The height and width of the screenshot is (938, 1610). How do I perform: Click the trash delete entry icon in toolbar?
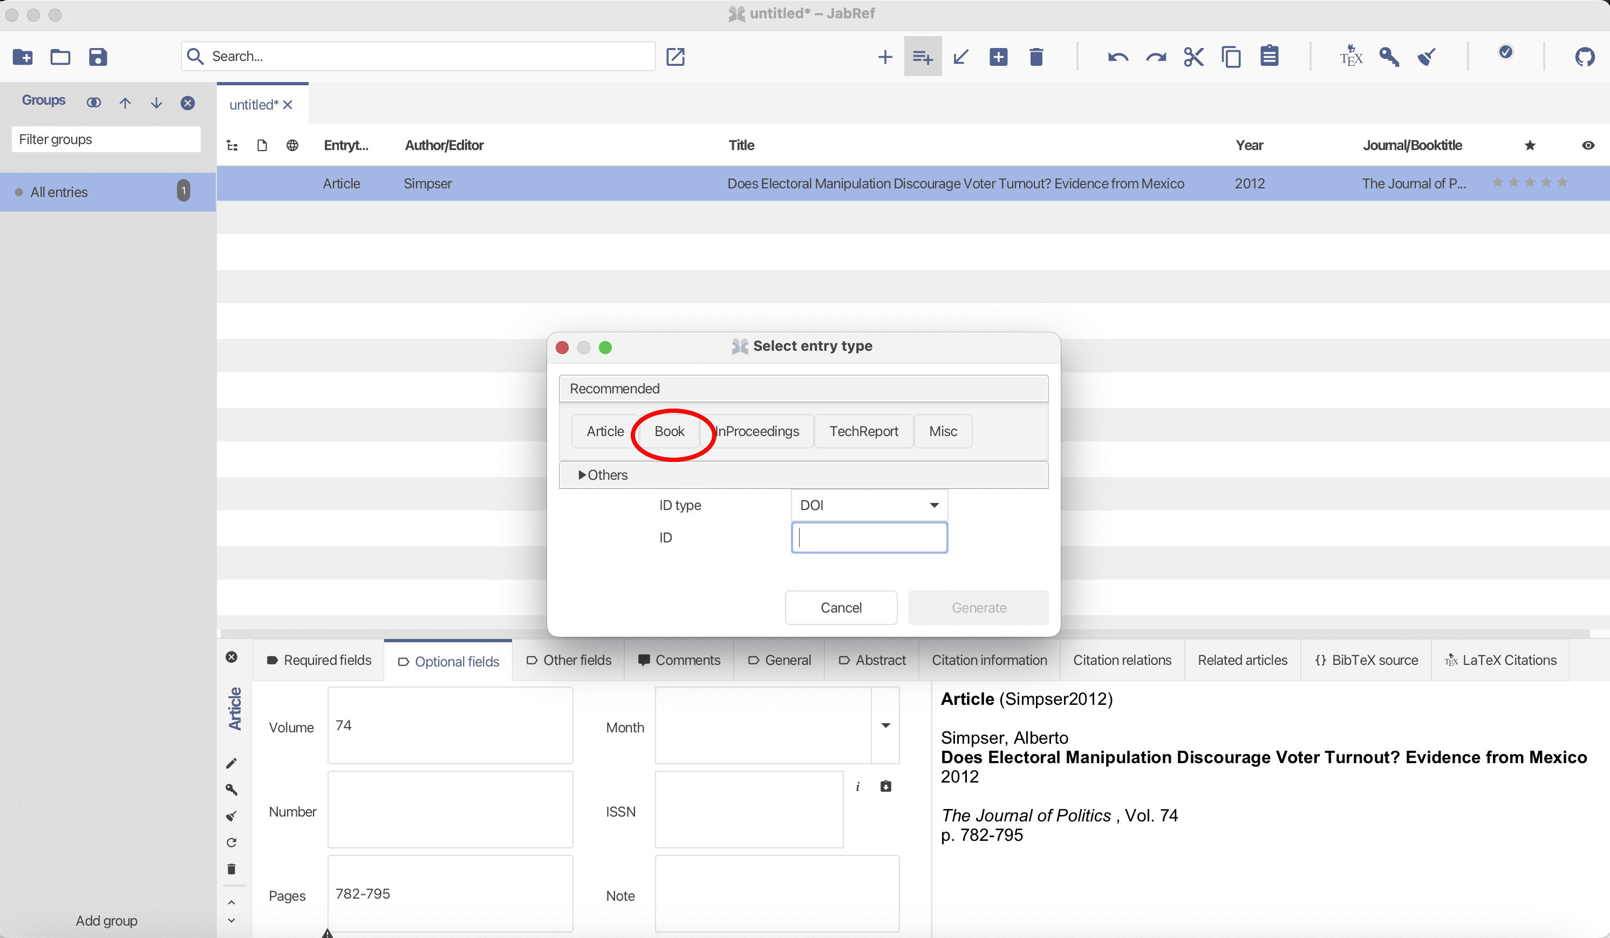[1035, 57]
